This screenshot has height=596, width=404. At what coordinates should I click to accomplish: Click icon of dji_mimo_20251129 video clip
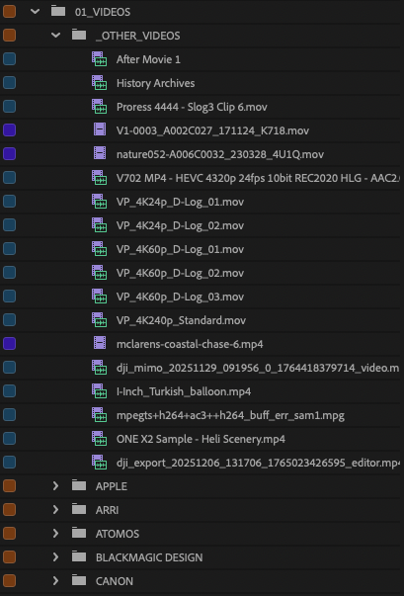99,367
